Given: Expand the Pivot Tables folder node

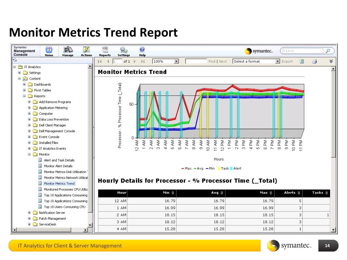Looking at the screenshot, I should [24, 90].
